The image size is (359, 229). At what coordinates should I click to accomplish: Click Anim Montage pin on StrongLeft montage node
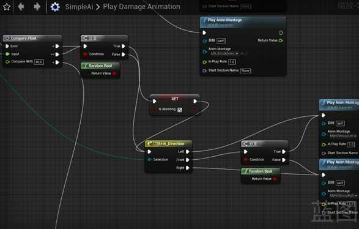coord(324,134)
